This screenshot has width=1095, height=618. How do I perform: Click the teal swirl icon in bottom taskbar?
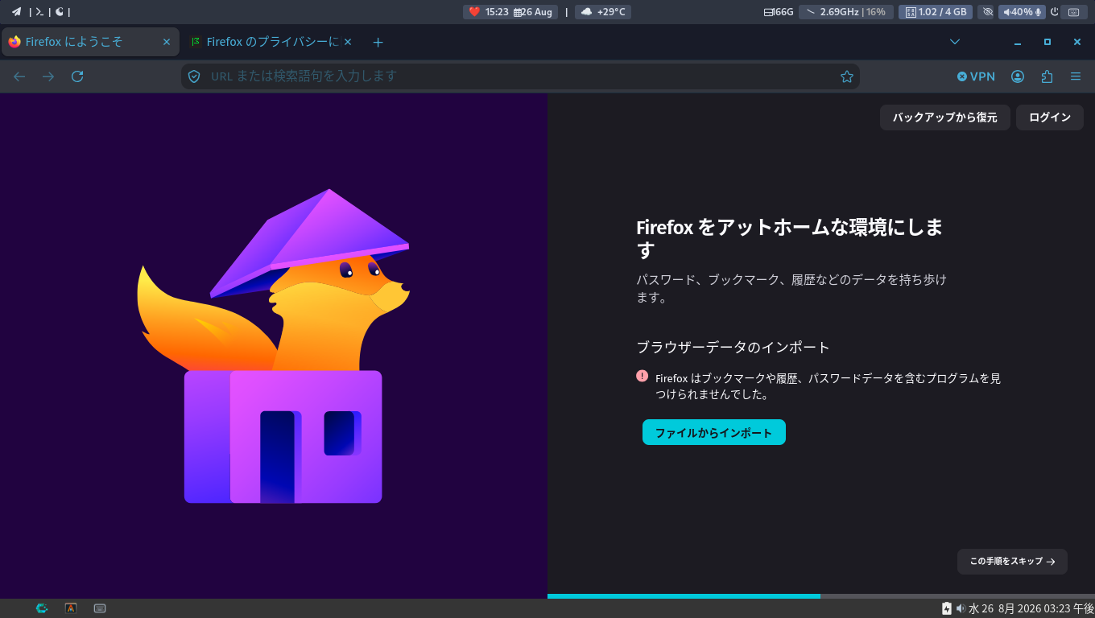(x=42, y=608)
